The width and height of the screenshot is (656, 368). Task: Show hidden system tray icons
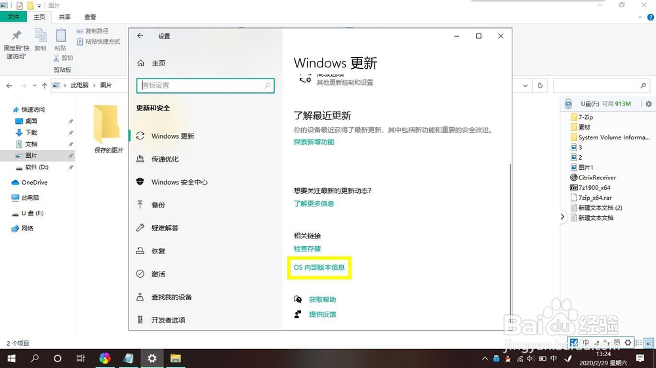(485, 358)
